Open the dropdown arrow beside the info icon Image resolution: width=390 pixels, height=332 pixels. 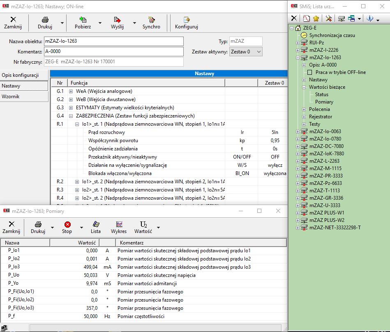pos(378,20)
